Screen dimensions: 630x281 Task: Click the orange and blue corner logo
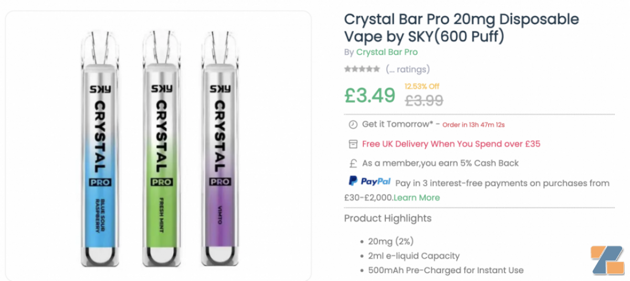[x=607, y=260]
